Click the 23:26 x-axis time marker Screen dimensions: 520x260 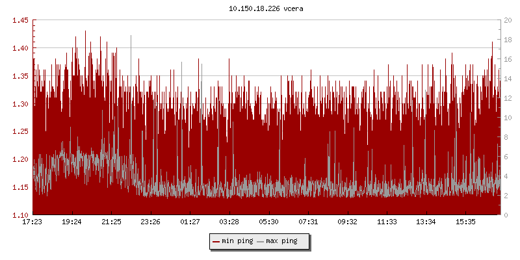pyautogui.click(x=151, y=222)
